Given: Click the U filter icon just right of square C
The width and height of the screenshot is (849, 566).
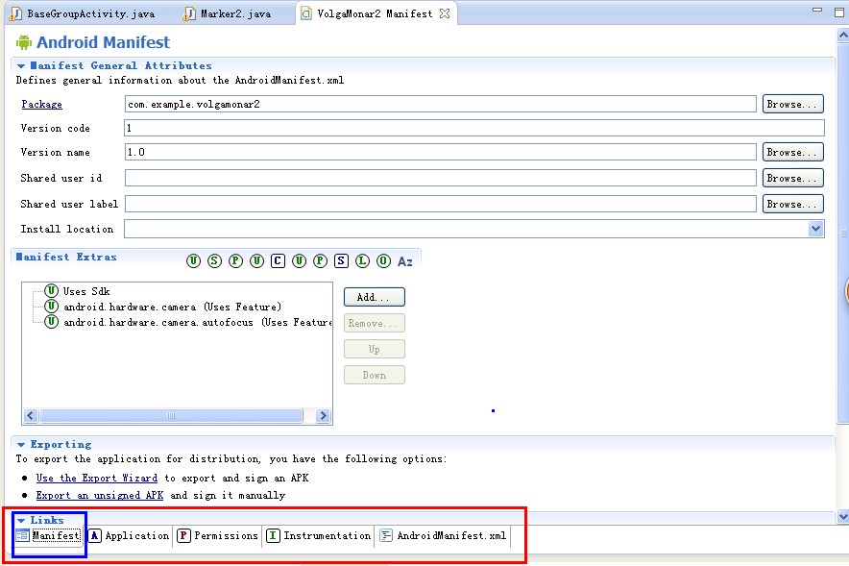Looking at the screenshot, I should point(299,261).
